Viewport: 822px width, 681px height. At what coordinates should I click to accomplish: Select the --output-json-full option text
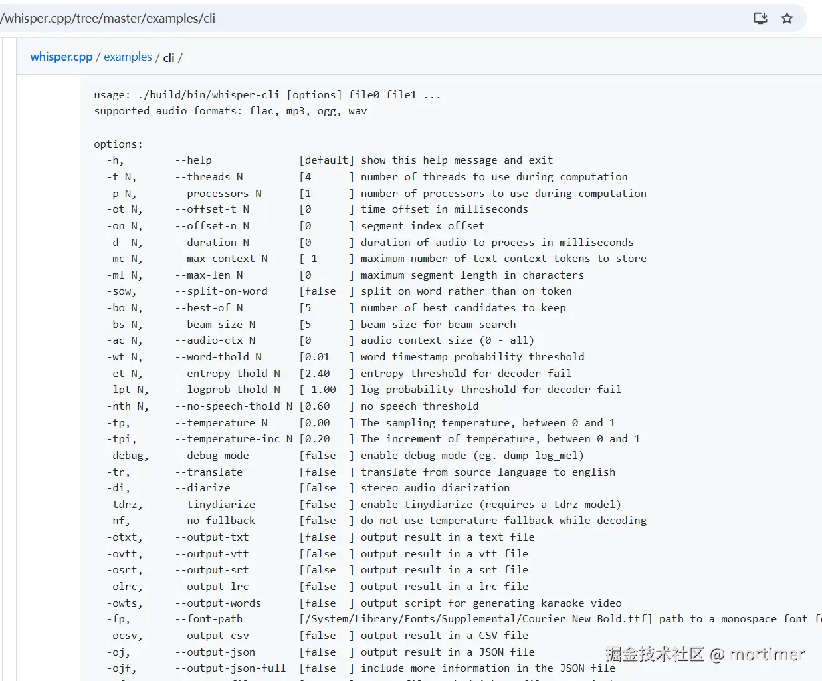click(x=231, y=668)
